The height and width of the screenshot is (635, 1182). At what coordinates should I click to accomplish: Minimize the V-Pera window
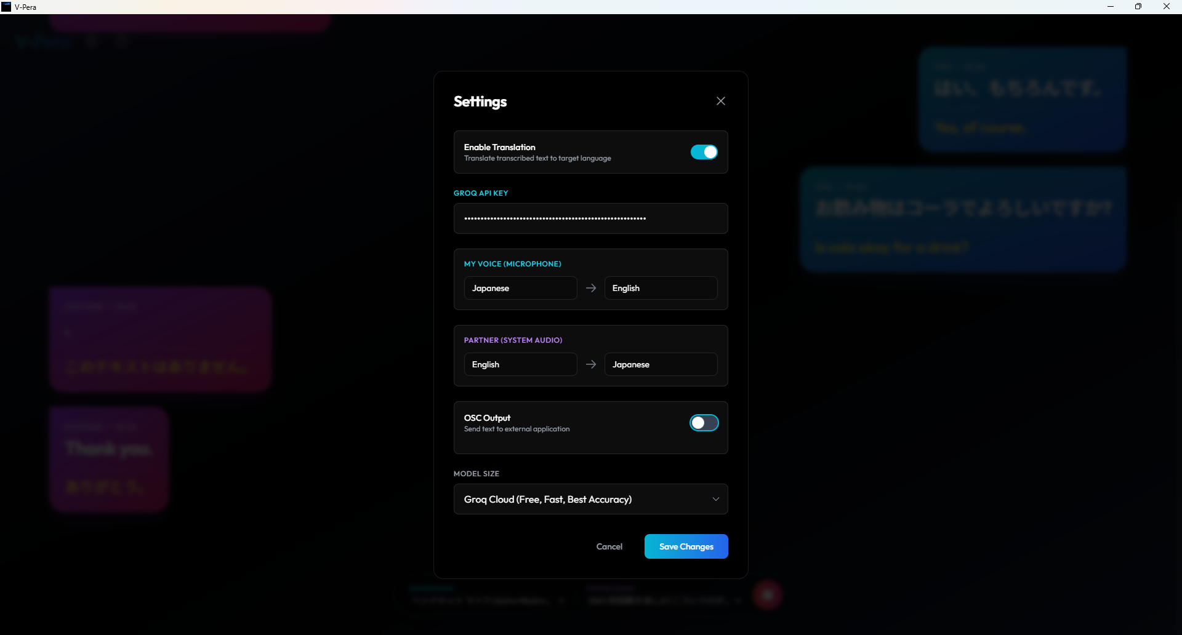1111,7
